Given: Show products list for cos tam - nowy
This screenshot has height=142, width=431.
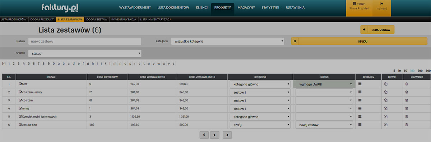Looking at the screenshot, I should (x=360, y=92).
